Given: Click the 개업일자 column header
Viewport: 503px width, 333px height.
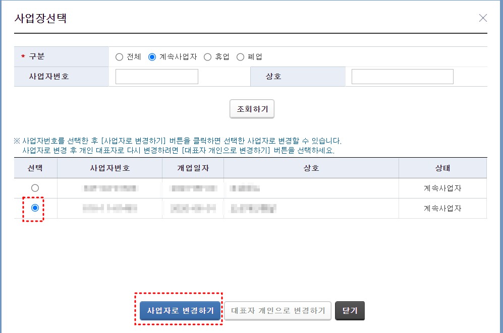Looking at the screenshot, I should pos(192,168).
